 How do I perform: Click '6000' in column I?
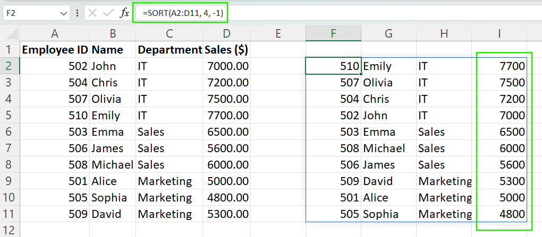[499, 148]
